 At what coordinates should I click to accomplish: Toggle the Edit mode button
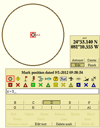pos(78,65)
